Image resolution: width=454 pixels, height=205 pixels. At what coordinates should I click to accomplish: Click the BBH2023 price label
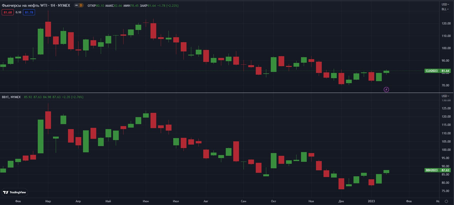[x=432, y=170]
